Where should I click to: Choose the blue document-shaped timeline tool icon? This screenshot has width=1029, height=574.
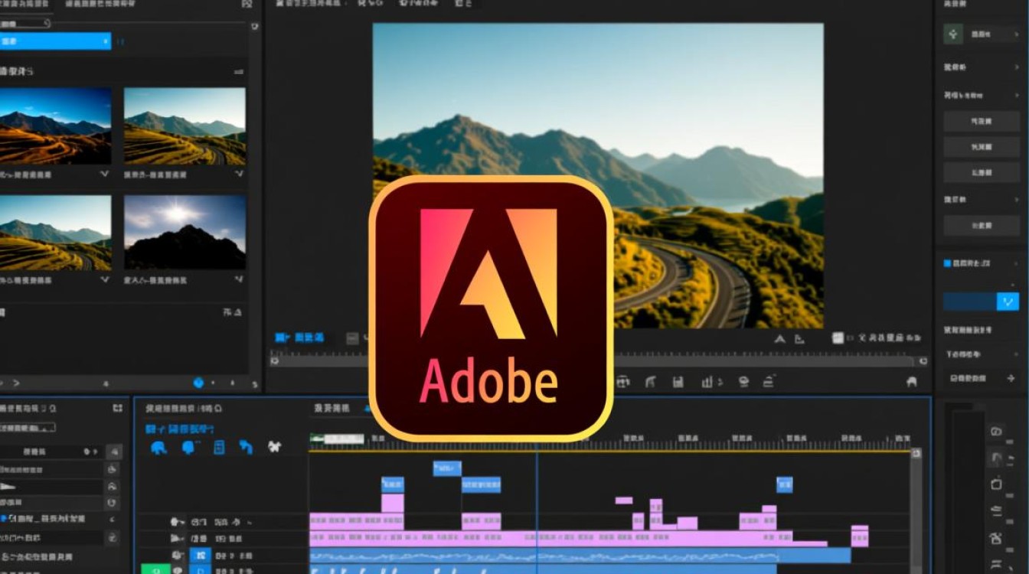(x=219, y=448)
